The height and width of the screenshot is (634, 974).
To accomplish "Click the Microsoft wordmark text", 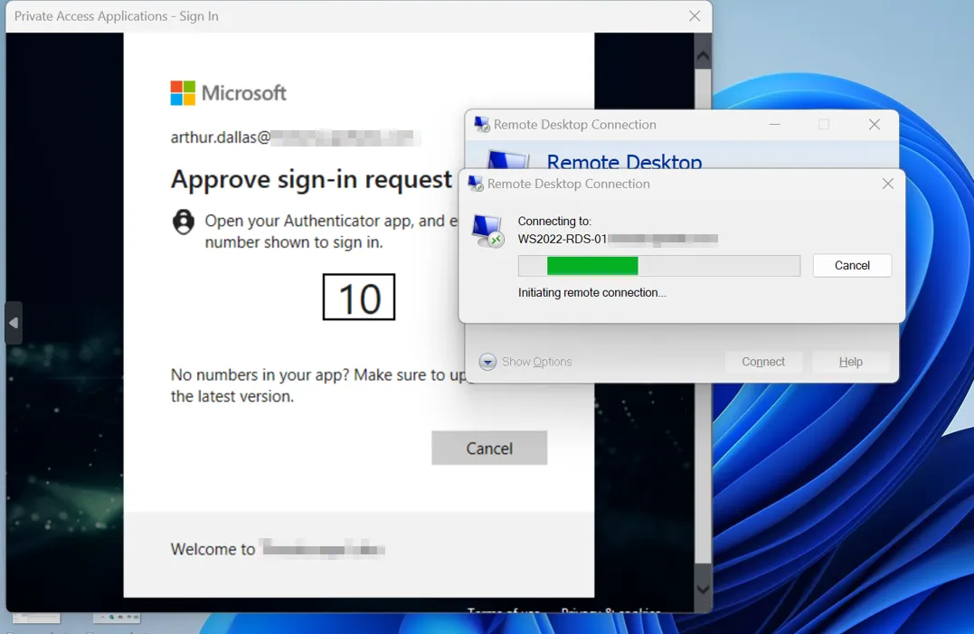I will (244, 93).
